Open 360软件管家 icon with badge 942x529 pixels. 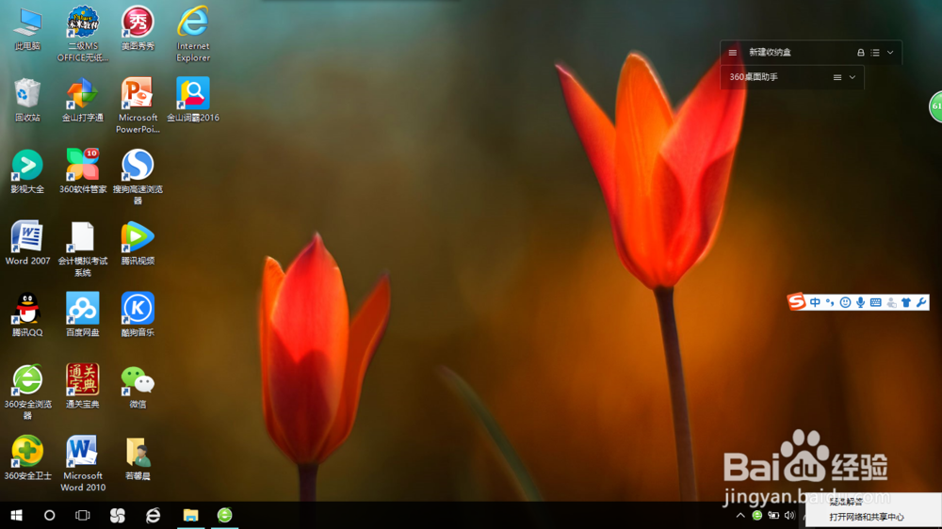coord(83,171)
